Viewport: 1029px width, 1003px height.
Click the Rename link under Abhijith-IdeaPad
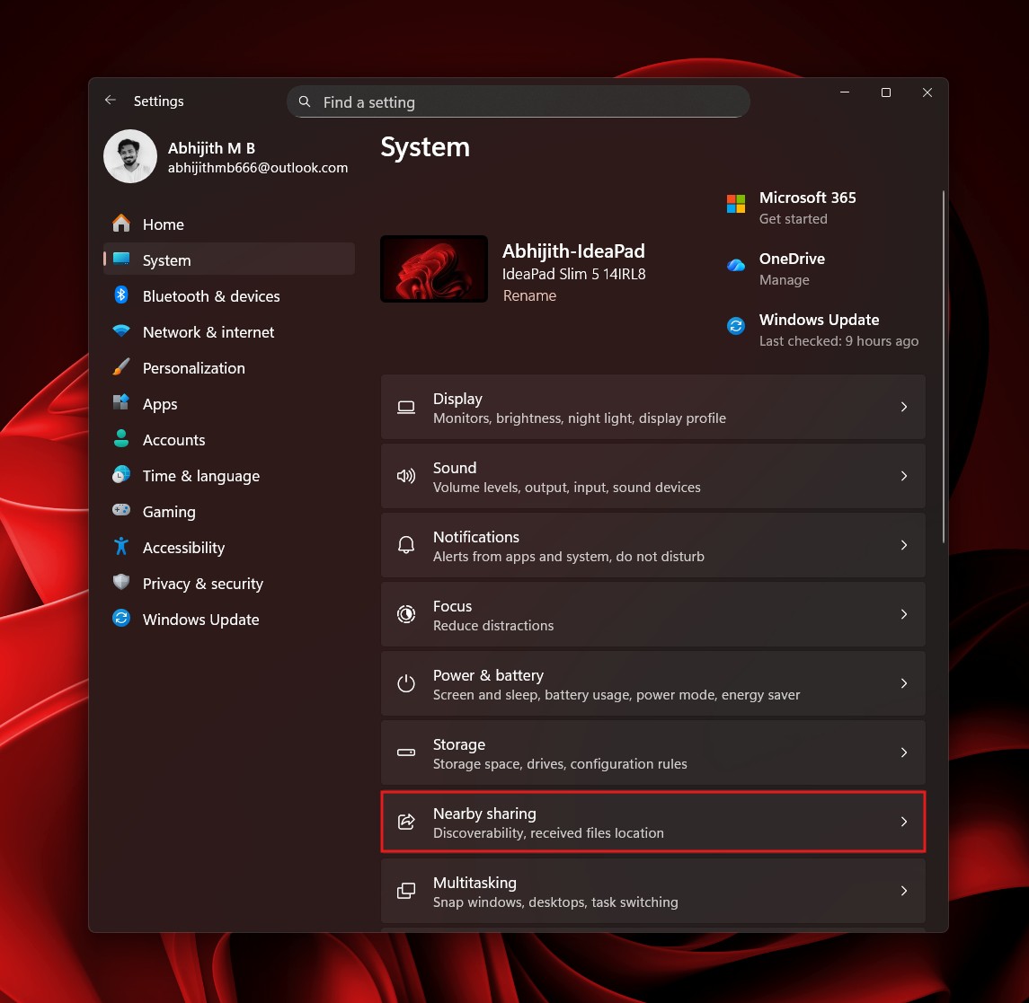pos(529,295)
